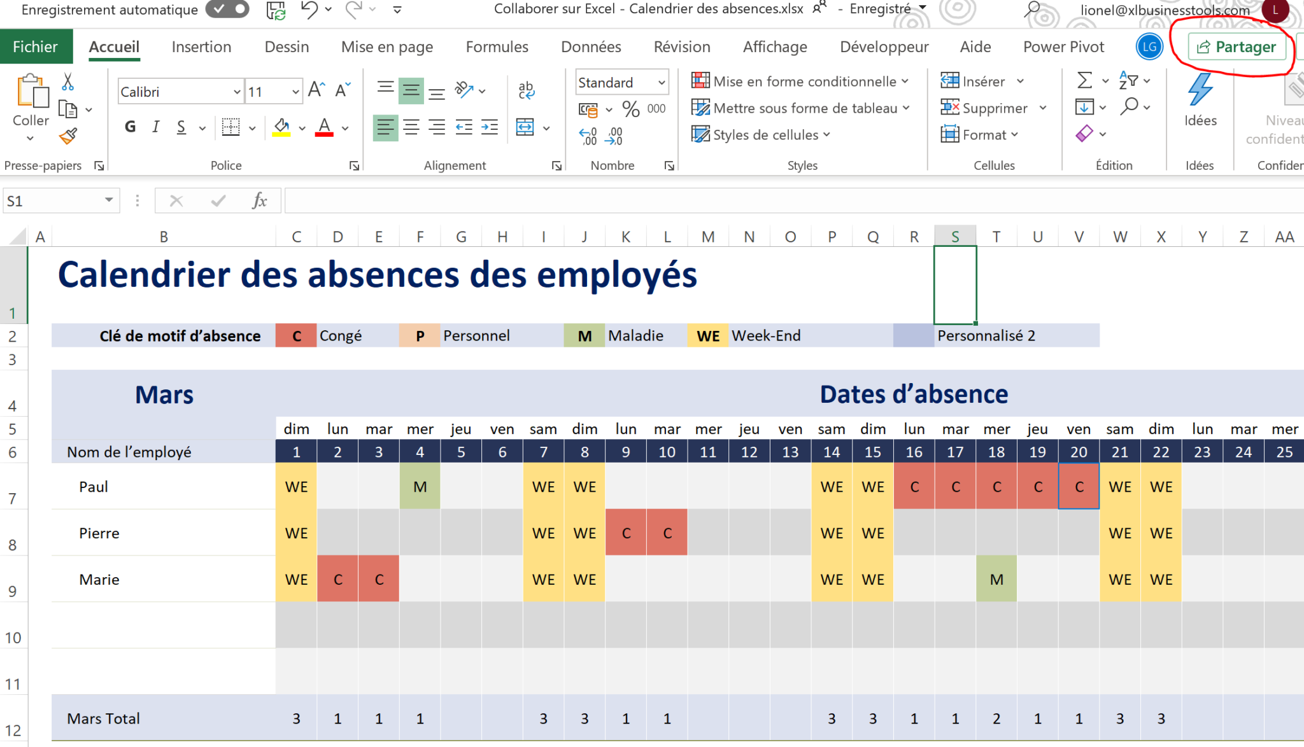This screenshot has width=1304, height=747.
Task: Open Mise en forme conditionnelle menu
Action: [800, 81]
